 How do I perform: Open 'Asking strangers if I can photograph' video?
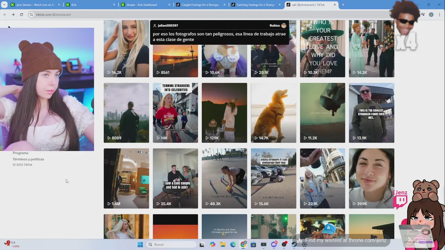click(x=273, y=178)
